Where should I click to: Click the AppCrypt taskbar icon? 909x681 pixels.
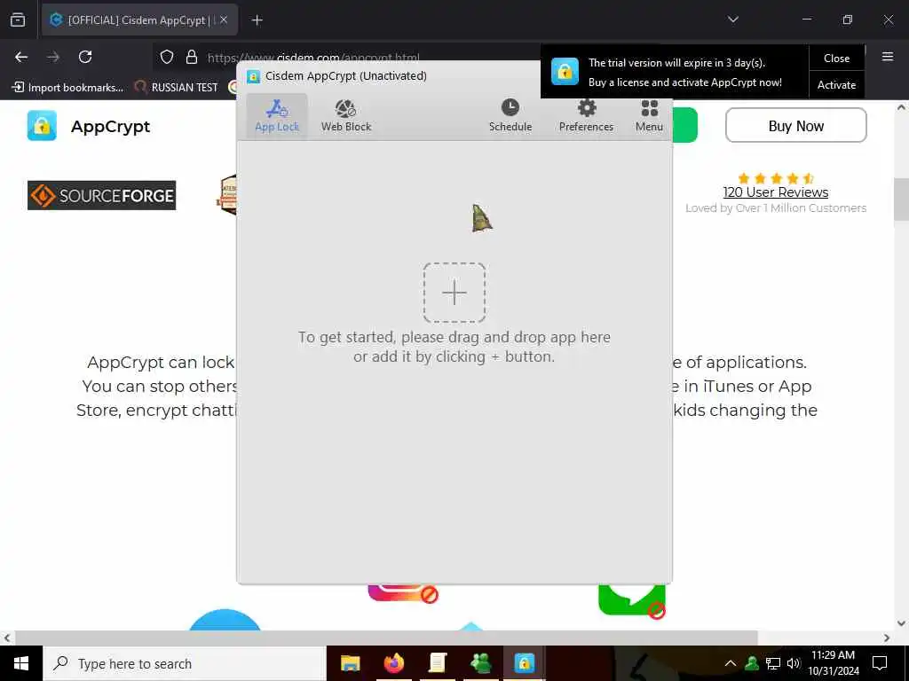(x=524, y=663)
